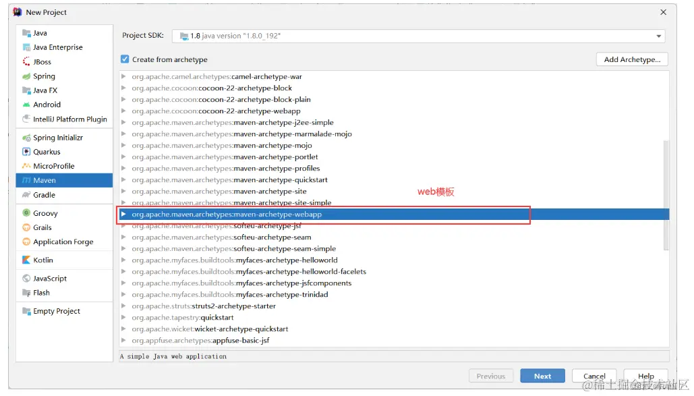The width and height of the screenshot is (694, 396).
Task: Open Spring Initializr icon
Action: 26,138
